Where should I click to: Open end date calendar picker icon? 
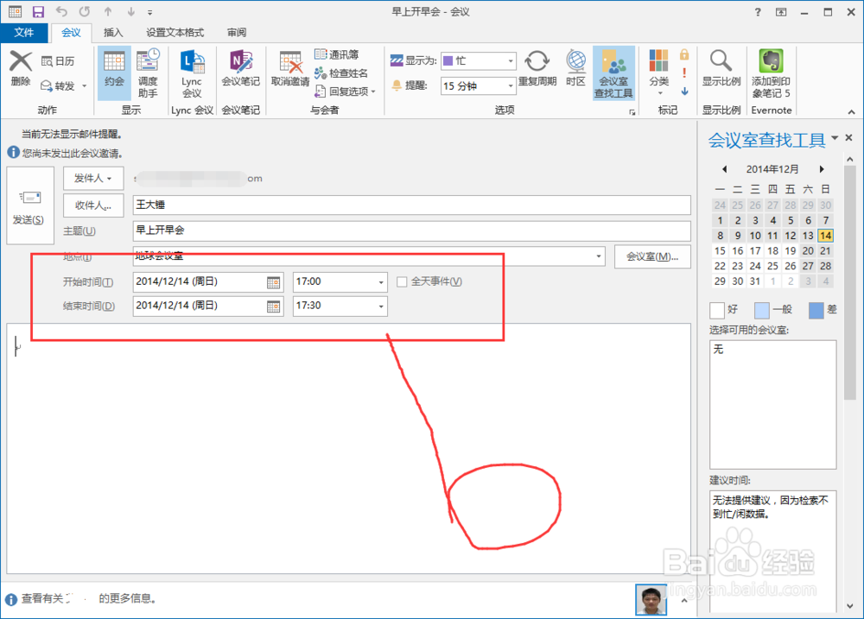coord(273,306)
